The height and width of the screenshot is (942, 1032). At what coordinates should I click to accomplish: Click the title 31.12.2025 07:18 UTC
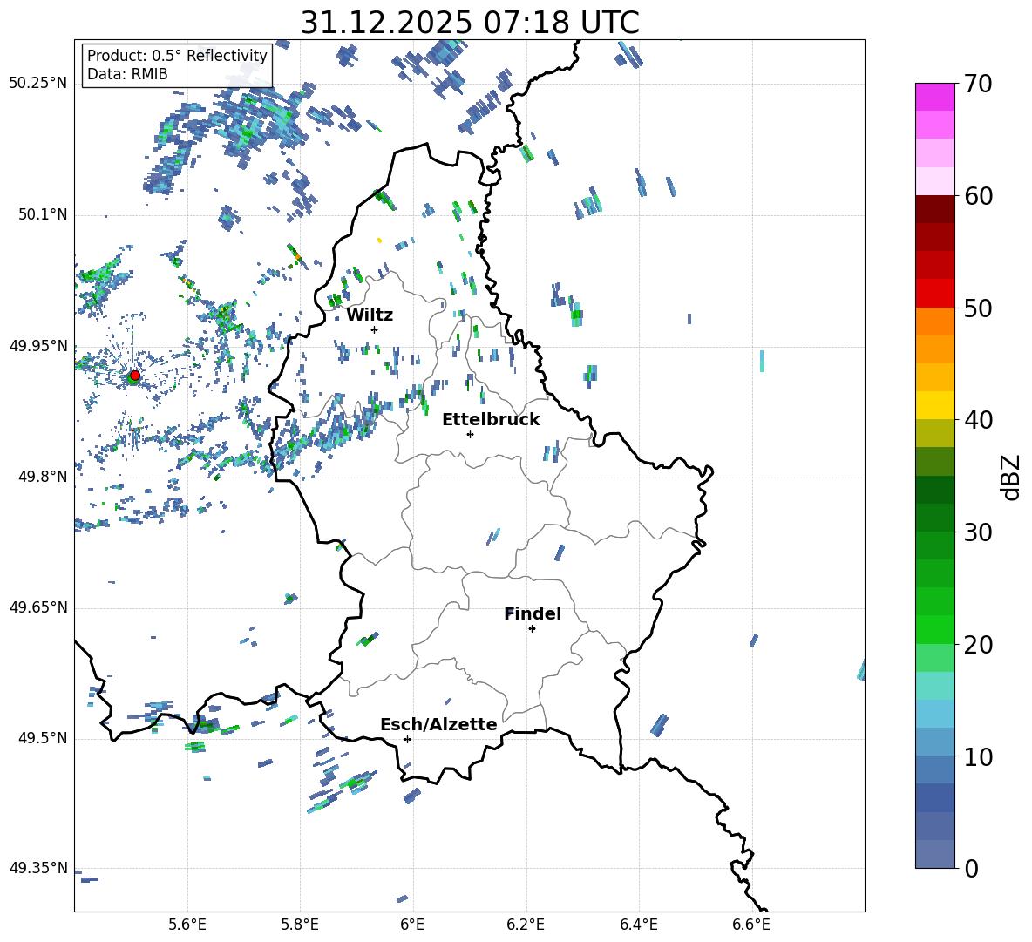[470, 23]
